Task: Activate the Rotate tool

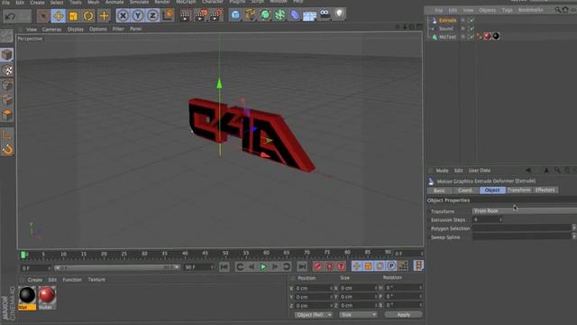Action: point(88,16)
